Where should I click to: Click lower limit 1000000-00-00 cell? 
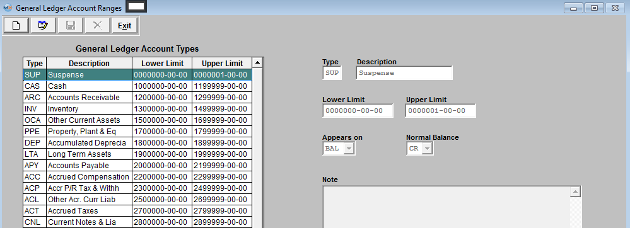tap(162, 86)
